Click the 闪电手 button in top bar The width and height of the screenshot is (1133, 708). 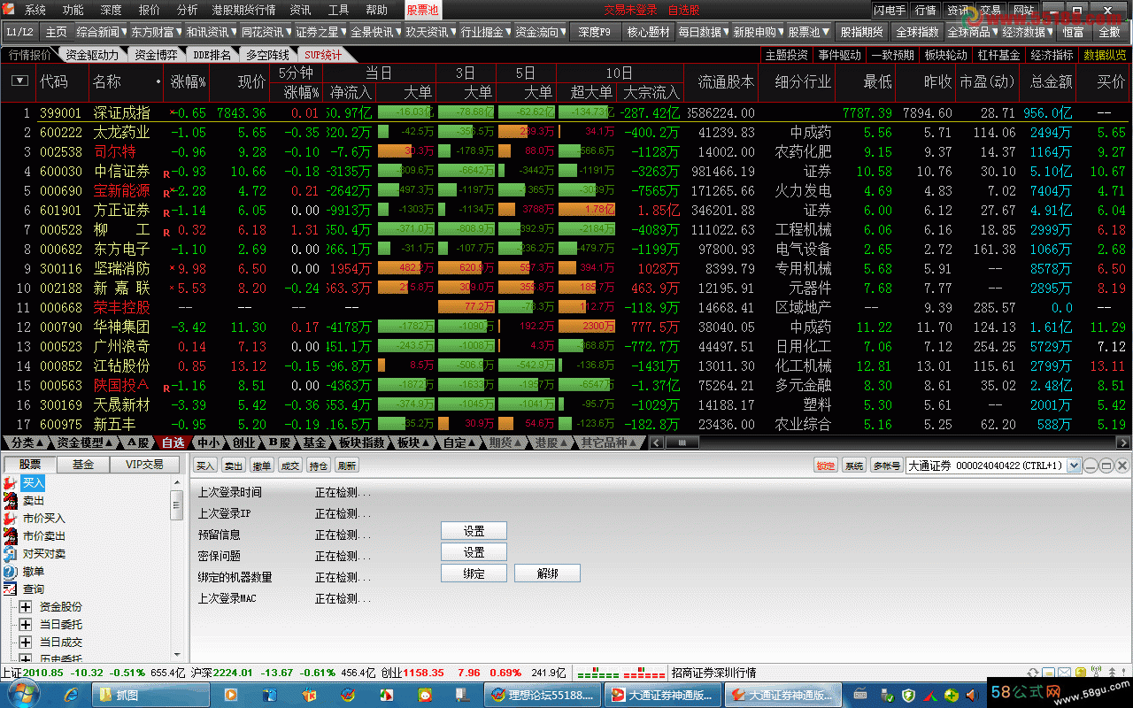889,10
